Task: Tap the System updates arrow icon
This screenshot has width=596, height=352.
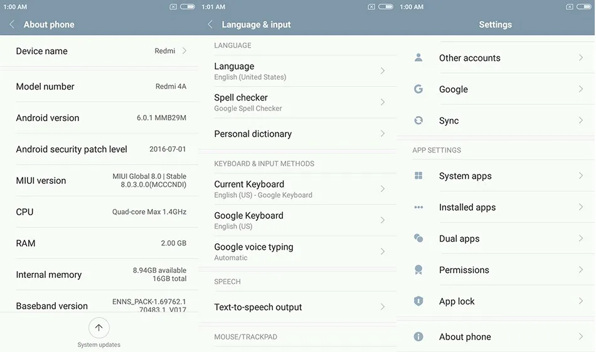Action: pos(99,328)
